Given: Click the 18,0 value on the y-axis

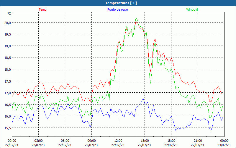Looking at the screenshot, I should (8, 70).
